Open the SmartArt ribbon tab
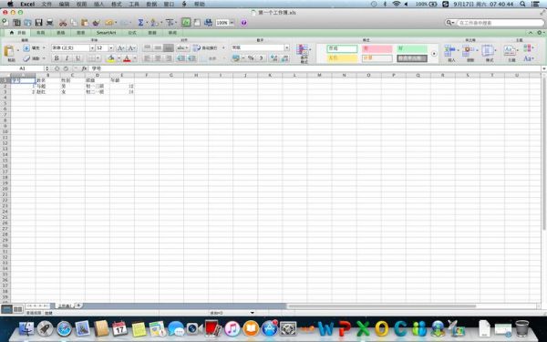 pos(106,33)
